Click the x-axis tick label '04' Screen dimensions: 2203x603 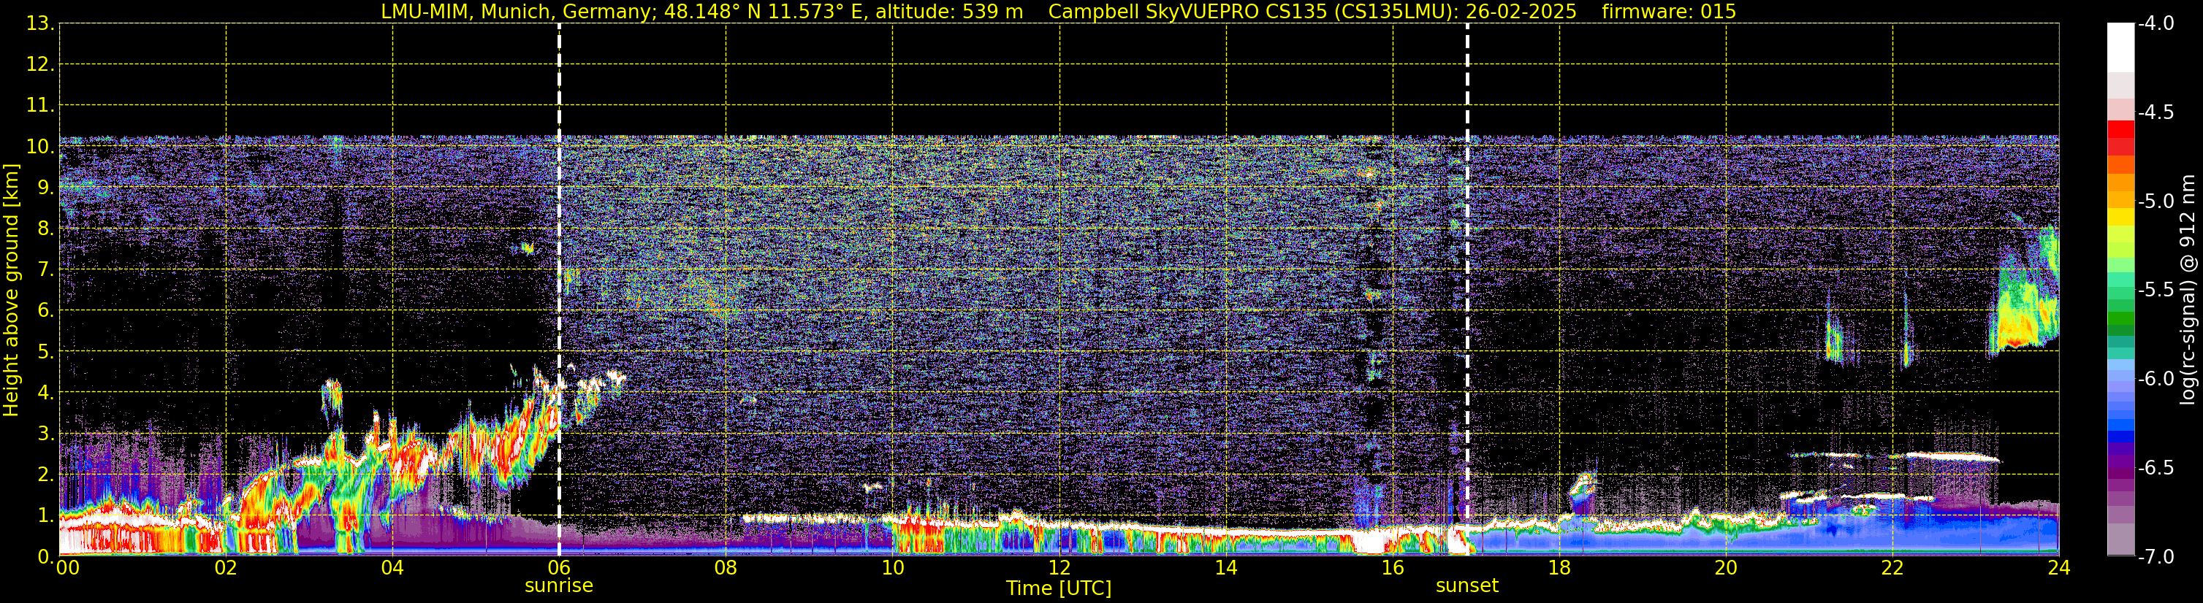click(392, 568)
